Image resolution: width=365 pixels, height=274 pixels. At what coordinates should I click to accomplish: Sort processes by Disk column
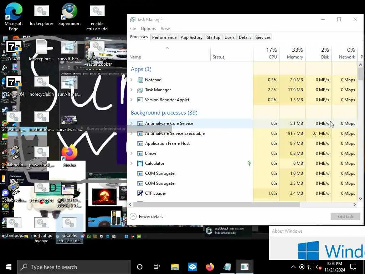pos(318,54)
